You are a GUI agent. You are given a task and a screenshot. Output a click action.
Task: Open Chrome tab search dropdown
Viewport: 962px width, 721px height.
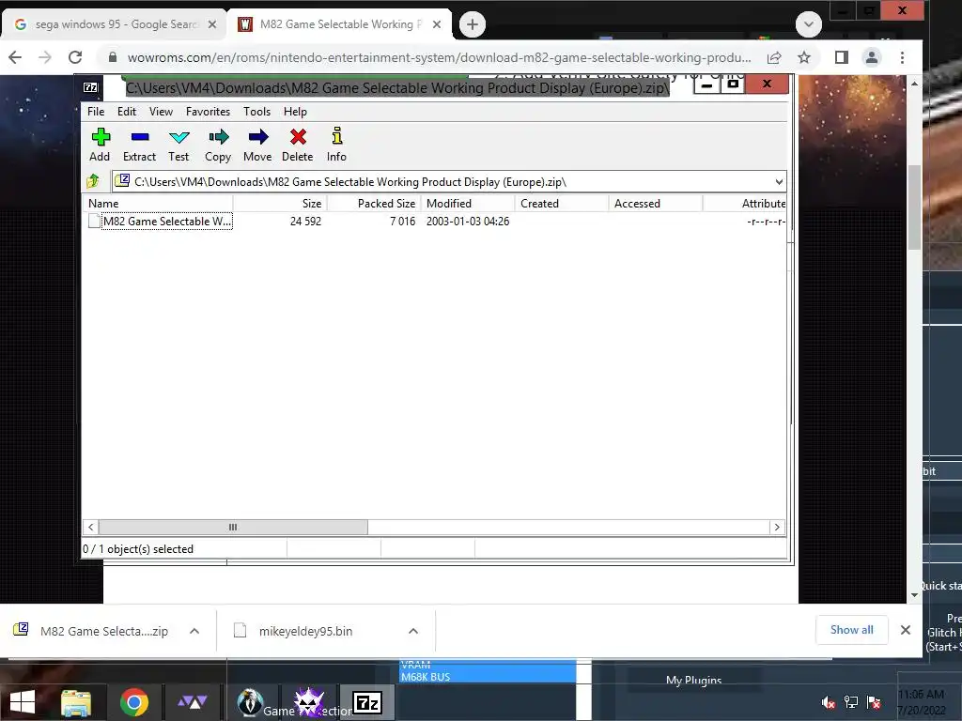[x=808, y=24]
